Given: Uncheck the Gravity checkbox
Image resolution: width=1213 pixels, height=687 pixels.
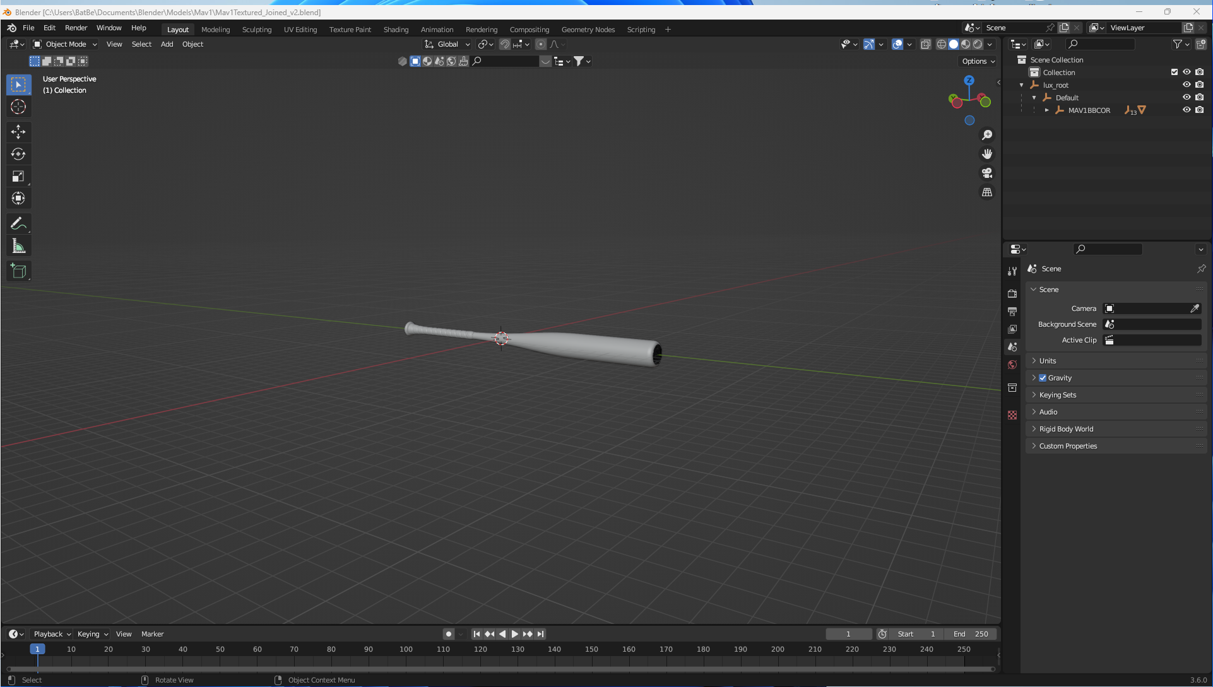Looking at the screenshot, I should (1043, 378).
